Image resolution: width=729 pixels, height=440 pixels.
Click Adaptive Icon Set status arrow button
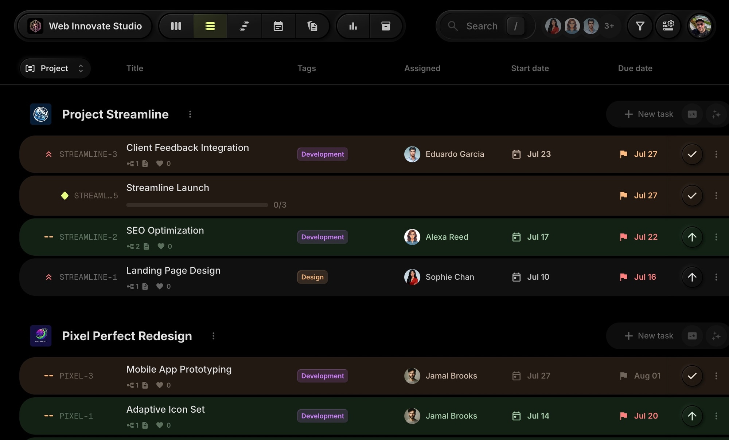click(692, 416)
